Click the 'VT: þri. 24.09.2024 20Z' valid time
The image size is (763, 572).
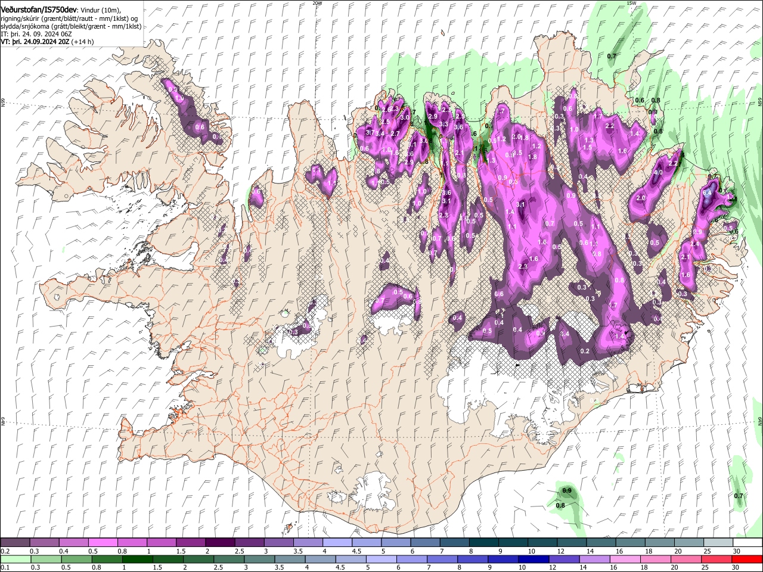tap(35, 42)
